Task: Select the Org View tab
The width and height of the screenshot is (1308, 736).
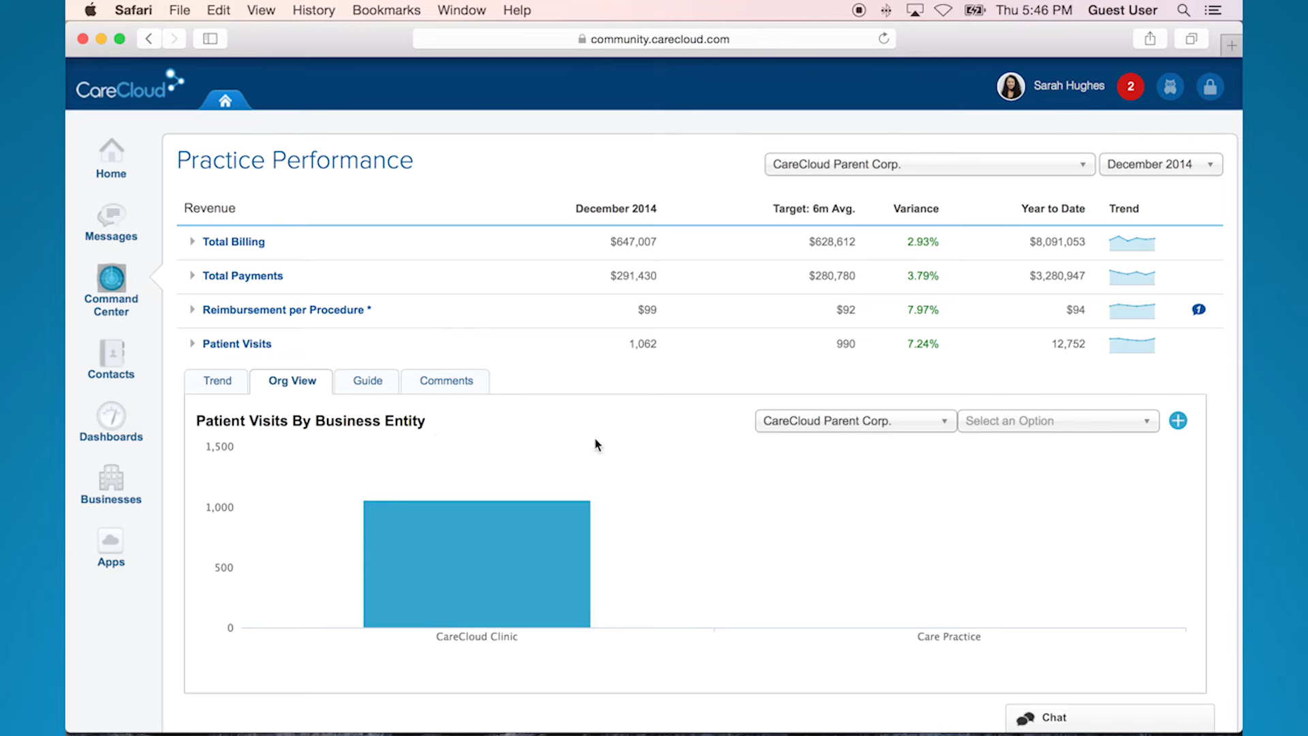Action: pyautogui.click(x=292, y=381)
